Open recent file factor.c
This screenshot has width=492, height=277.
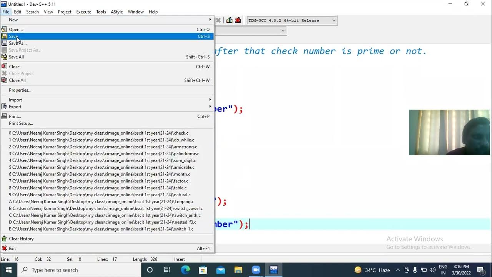point(107,181)
